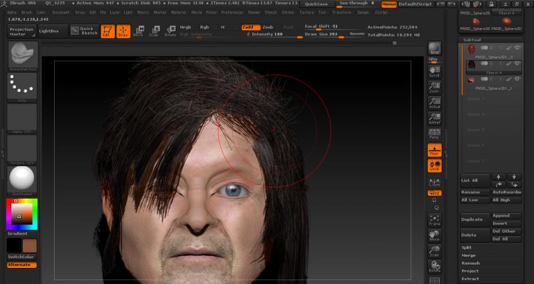Click the Zoom canvas icon

[435, 87]
